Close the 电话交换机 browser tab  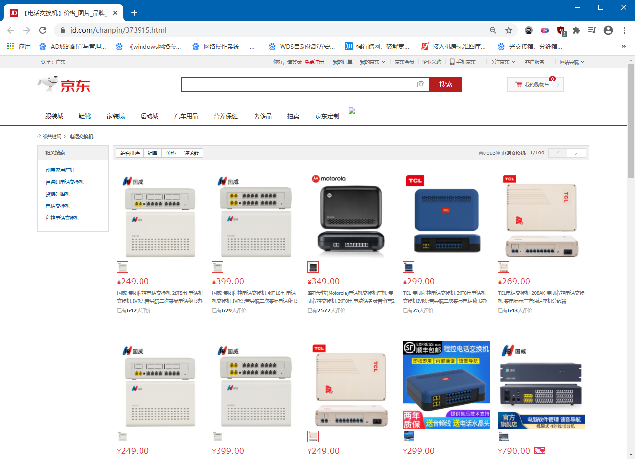(115, 13)
